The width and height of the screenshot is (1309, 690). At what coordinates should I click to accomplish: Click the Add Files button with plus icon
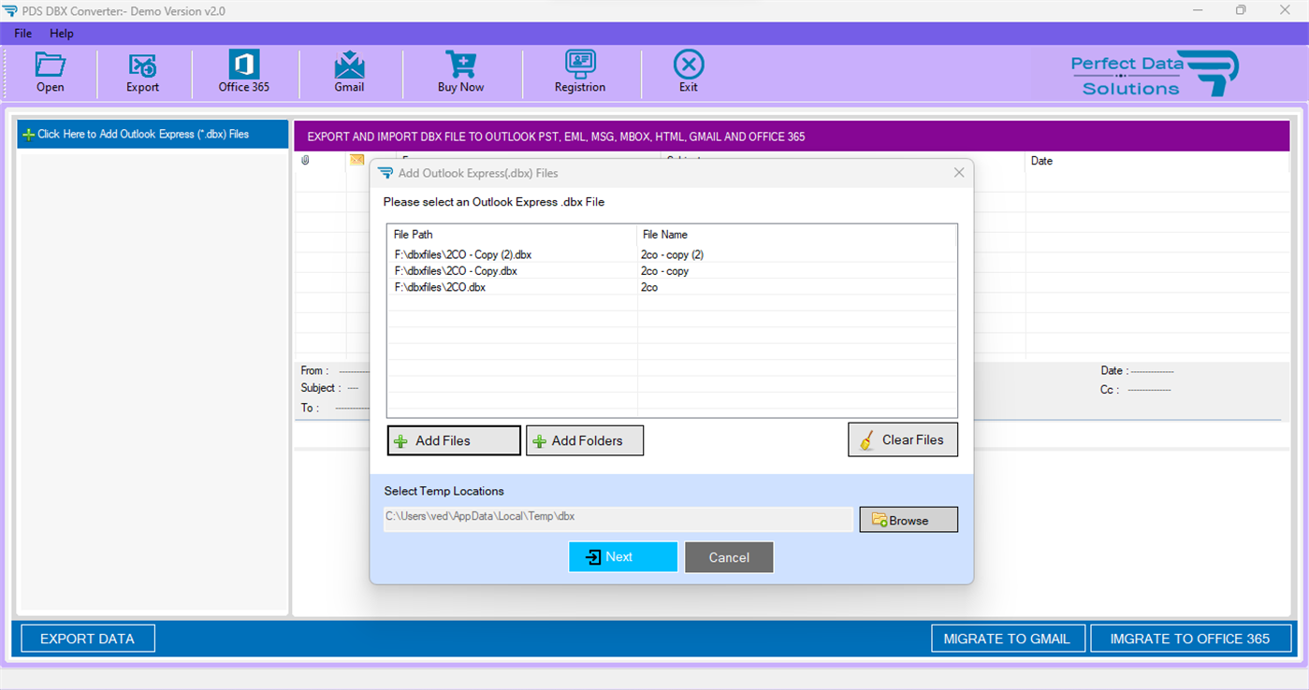coord(453,439)
